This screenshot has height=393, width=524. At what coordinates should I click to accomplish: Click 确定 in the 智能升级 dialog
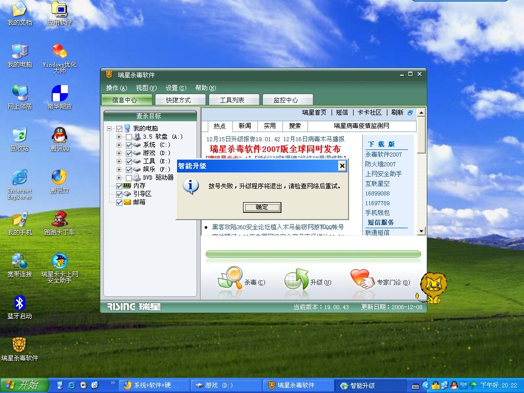coord(262,207)
